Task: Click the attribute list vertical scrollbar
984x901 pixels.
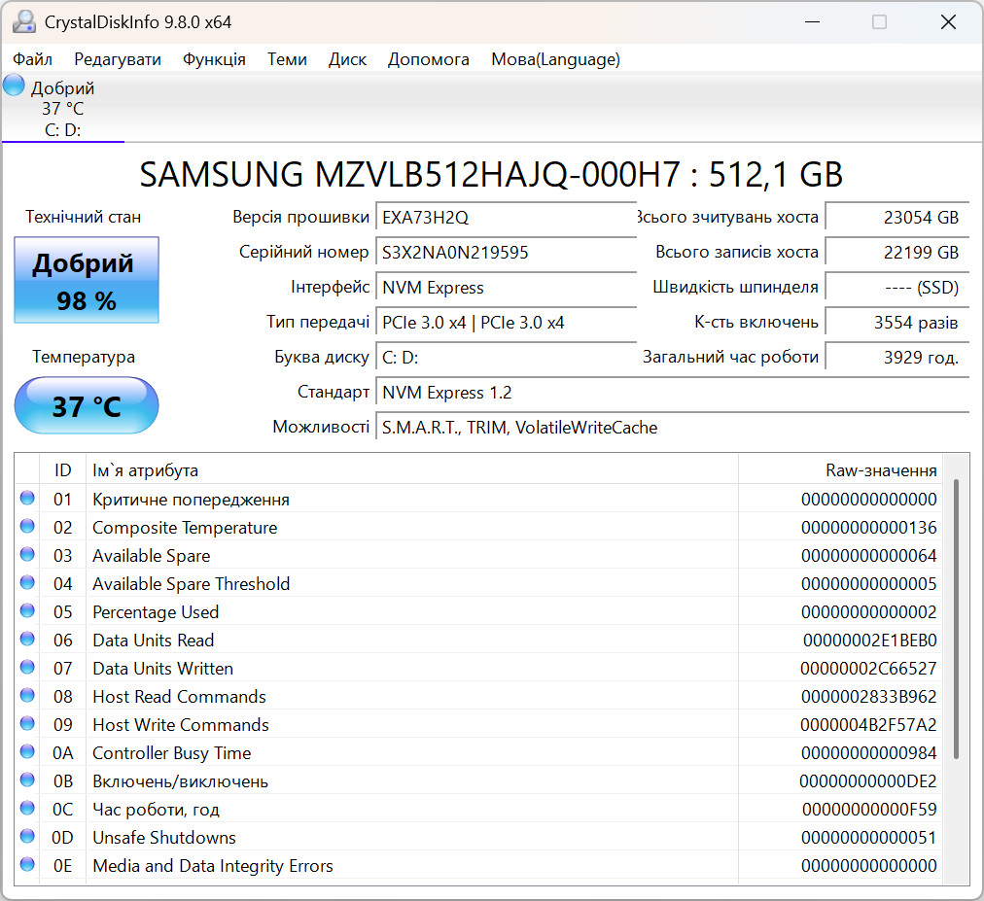Action: point(957,618)
